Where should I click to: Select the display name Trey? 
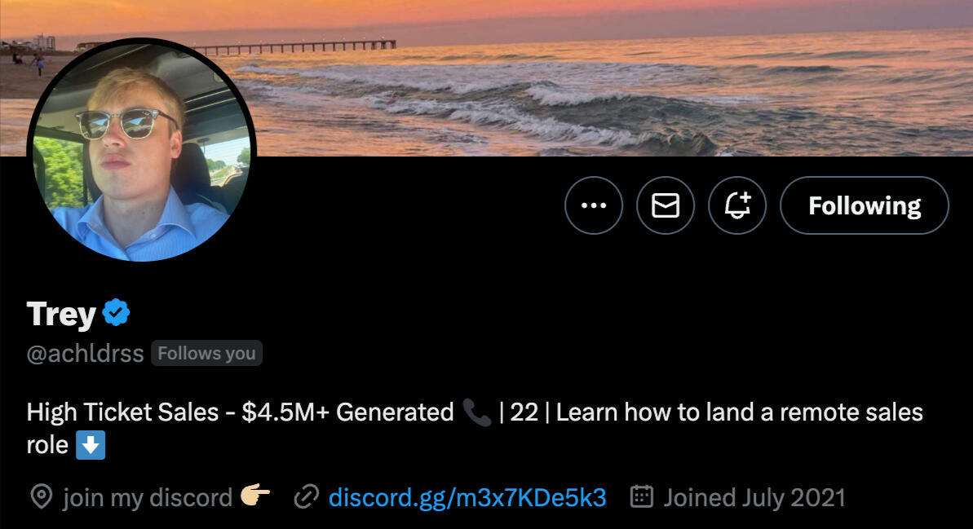tap(61, 313)
